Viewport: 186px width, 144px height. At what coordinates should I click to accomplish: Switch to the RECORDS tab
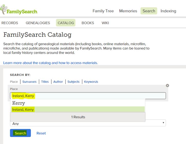(10, 23)
